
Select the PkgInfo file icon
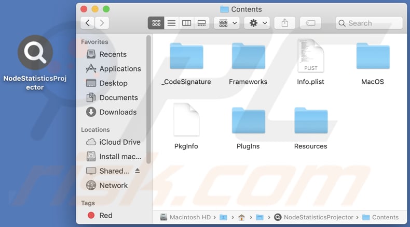(x=186, y=119)
